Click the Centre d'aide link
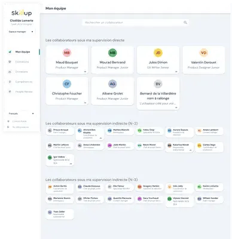The width and height of the screenshot is (232, 239). click(x=19, y=121)
